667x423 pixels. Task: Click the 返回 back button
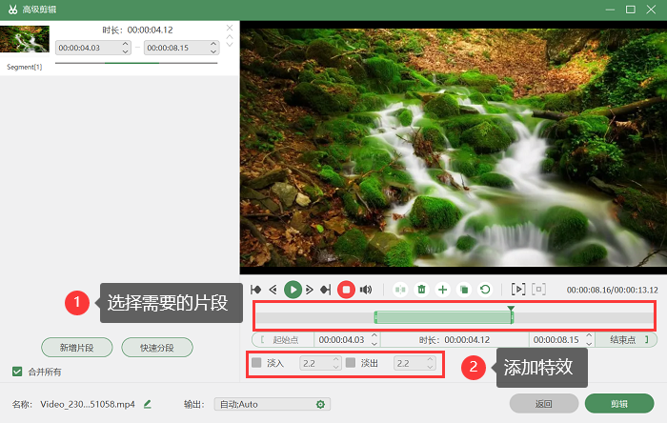[544, 403]
